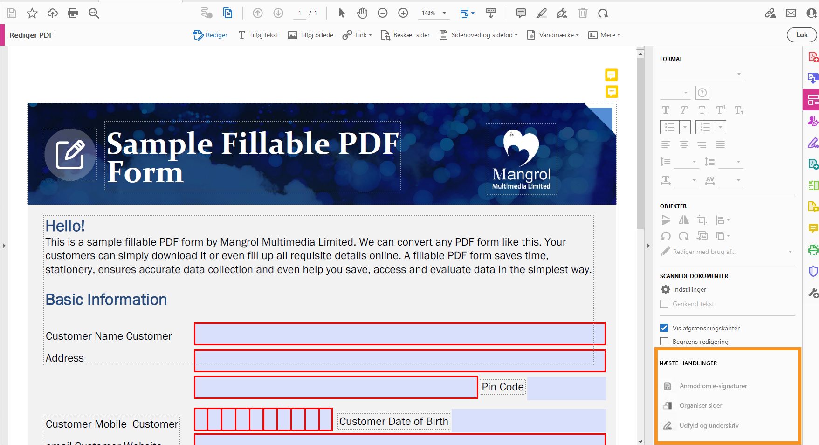Select the Rediger tool

tap(210, 35)
